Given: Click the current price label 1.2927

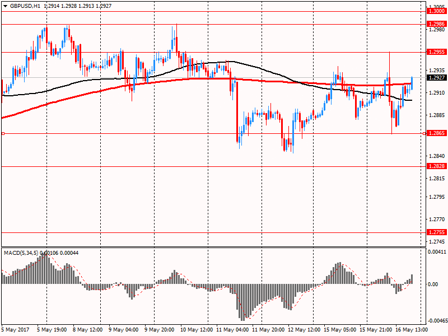Looking at the screenshot, I should (436, 77).
